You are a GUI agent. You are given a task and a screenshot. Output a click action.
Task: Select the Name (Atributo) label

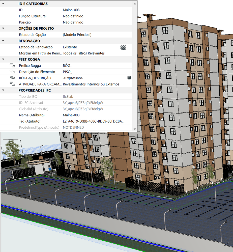[32, 115]
